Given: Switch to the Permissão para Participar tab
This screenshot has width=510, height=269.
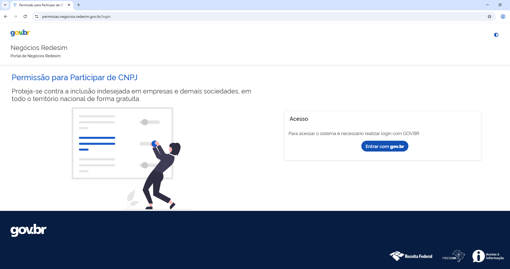Looking at the screenshot, I should pos(41,5).
